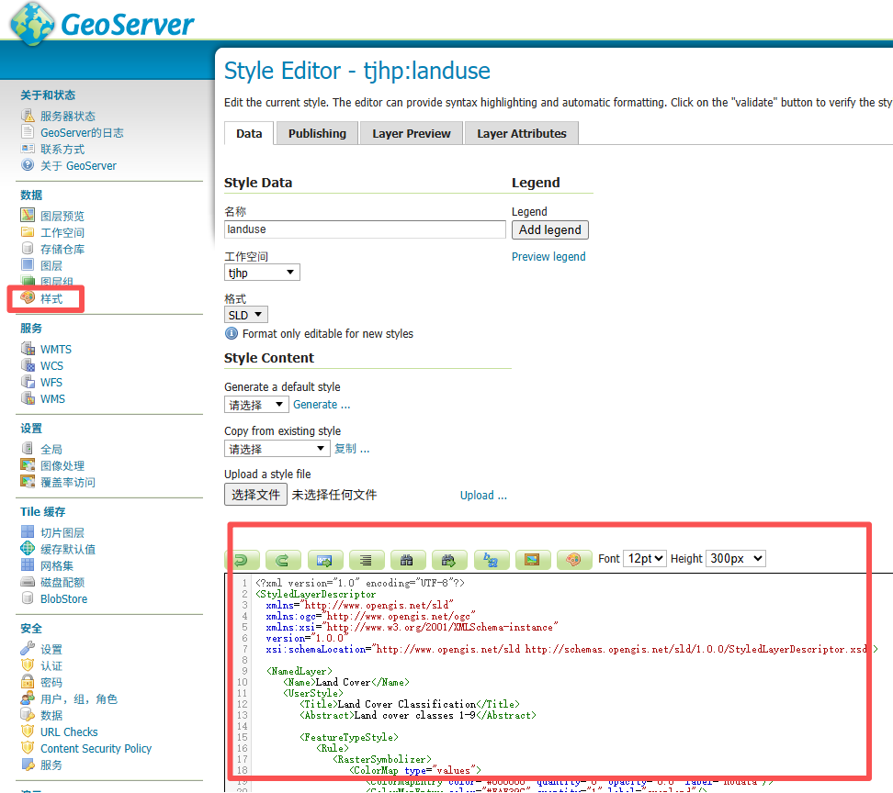Screen dimensions: 893x793
Task: Click the 存储仓库 database icon
Action: pyautogui.click(x=28, y=248)
